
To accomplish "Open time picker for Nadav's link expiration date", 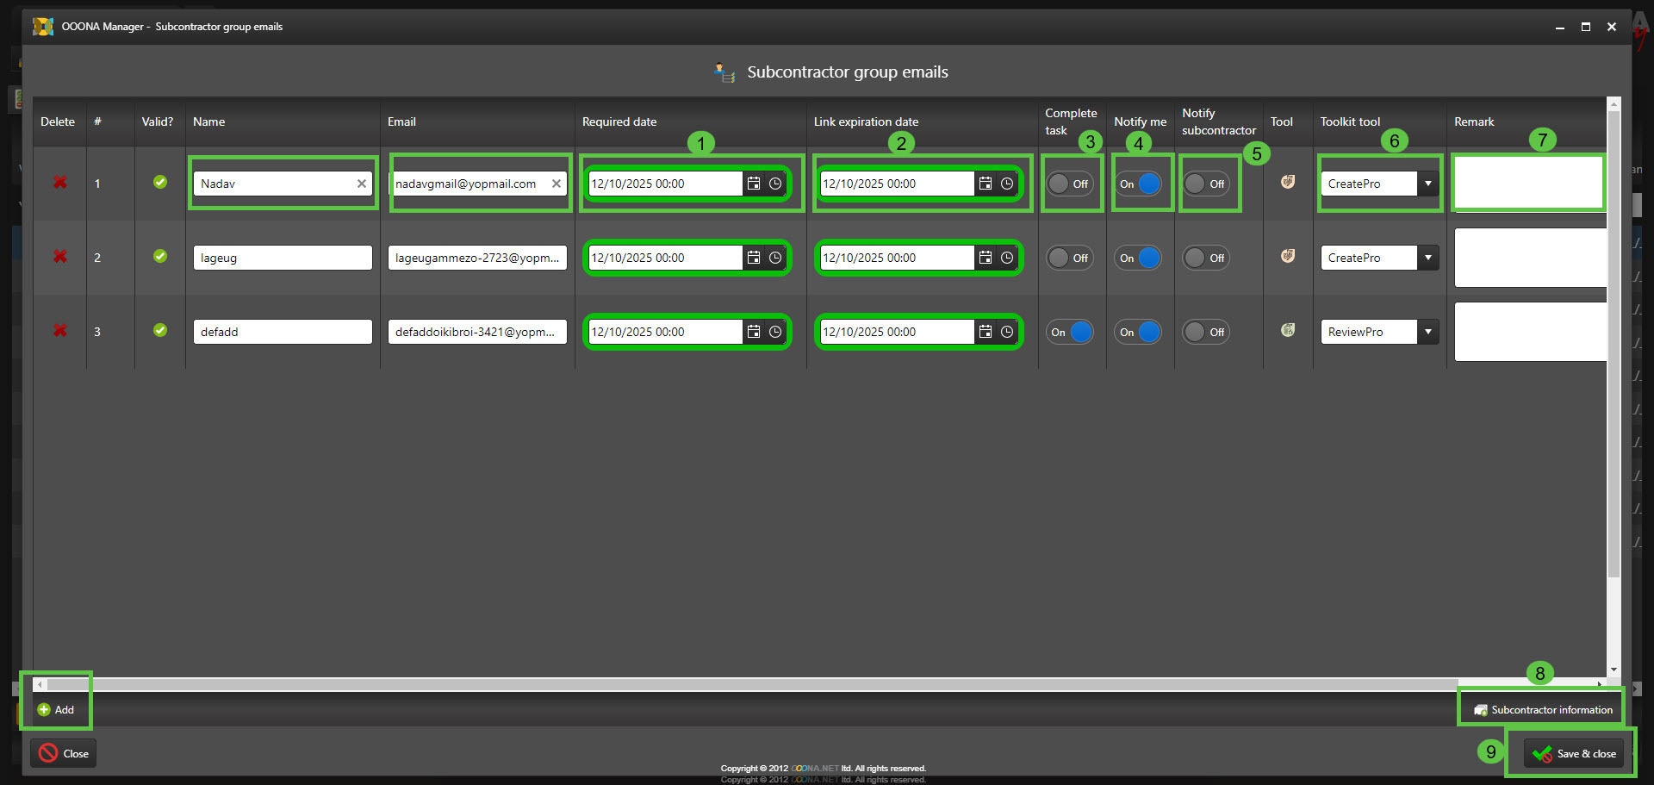I will coord(1006,184).
